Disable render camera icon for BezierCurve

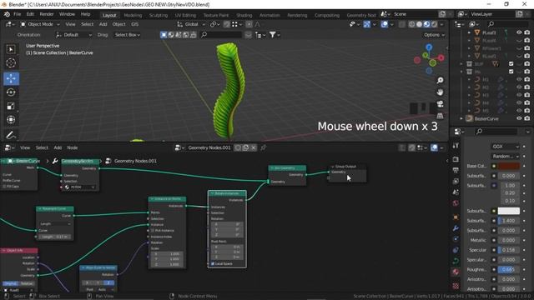point(526,118)
